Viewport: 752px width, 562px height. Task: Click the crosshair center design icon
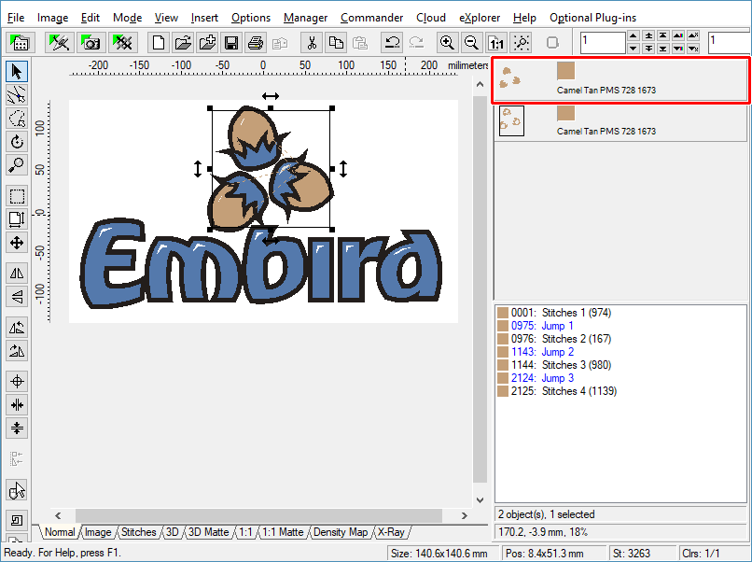click(17, 382)
